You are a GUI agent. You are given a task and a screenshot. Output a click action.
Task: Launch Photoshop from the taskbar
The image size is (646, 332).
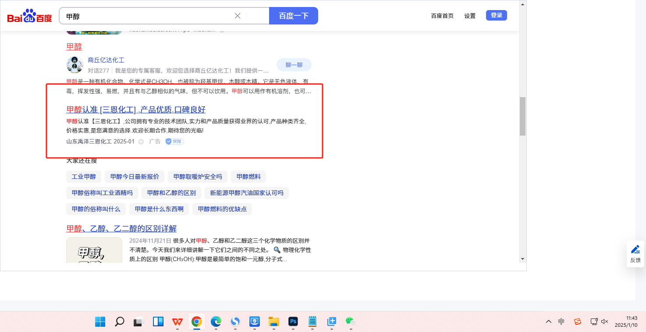(293, 322)
